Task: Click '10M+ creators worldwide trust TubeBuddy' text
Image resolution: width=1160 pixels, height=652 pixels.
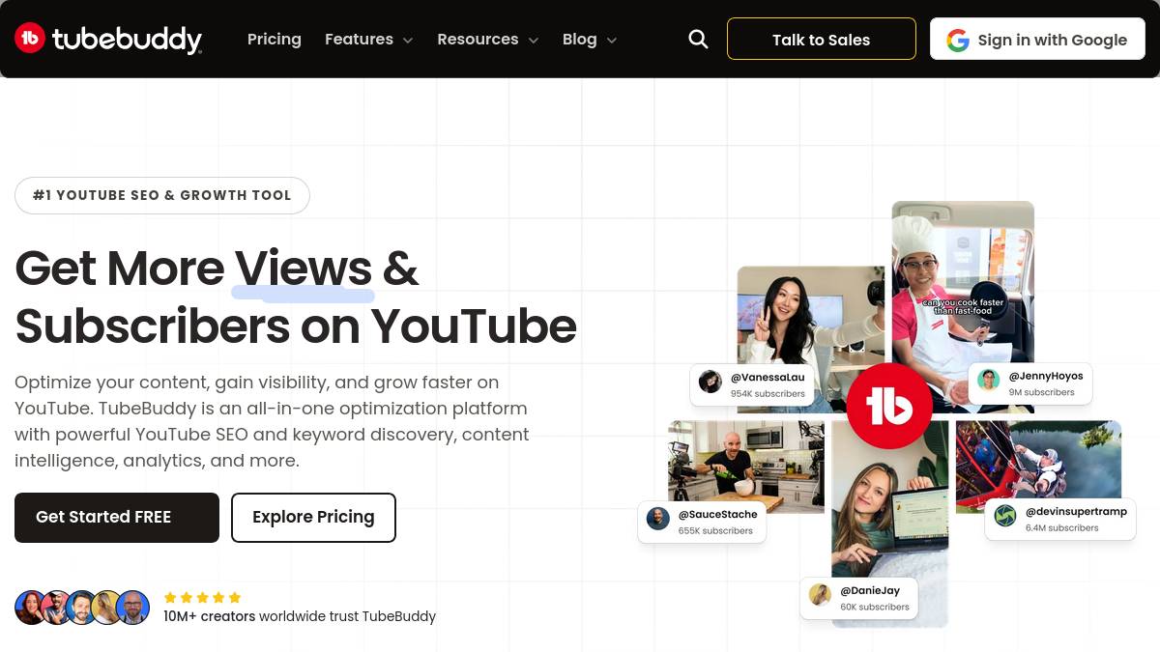Action: tap(300, 616)
